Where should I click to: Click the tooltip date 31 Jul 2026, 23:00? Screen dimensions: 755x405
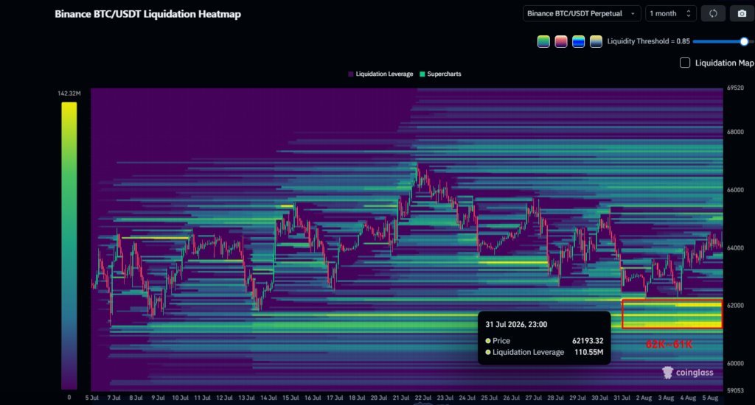516,324
